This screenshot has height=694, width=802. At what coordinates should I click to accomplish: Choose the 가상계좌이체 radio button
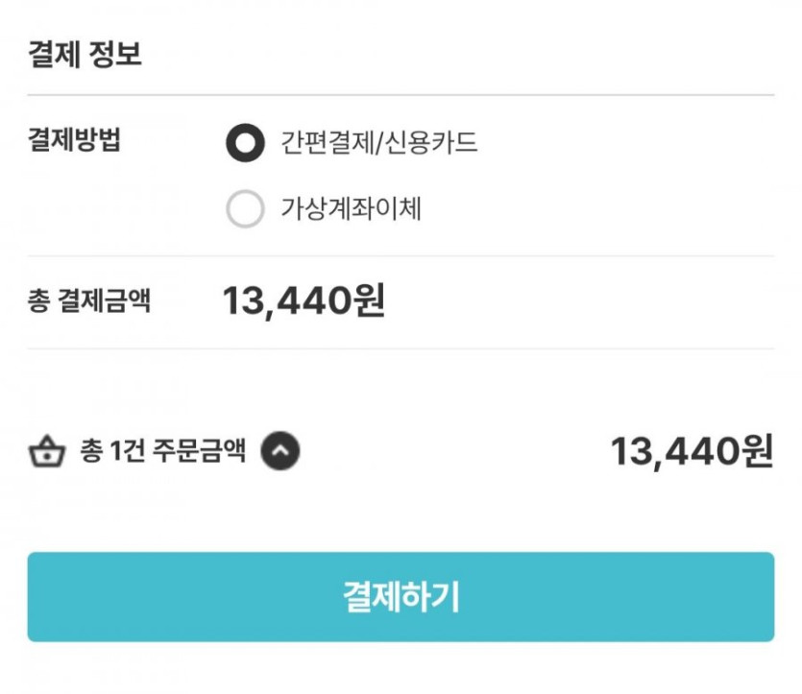245,209
